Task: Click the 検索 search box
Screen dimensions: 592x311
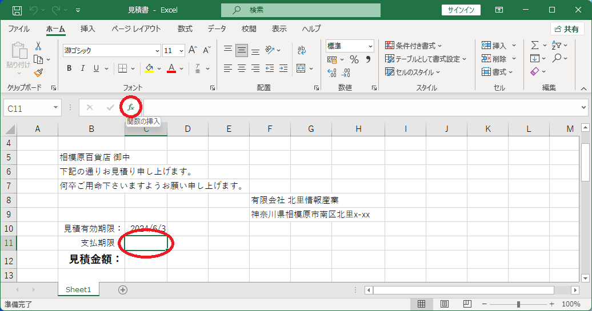Action: click(301, 10)
